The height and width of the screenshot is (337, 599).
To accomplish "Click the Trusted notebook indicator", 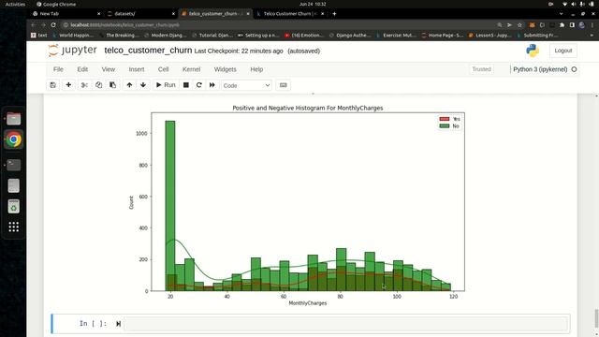I will [x=481, y=69].
